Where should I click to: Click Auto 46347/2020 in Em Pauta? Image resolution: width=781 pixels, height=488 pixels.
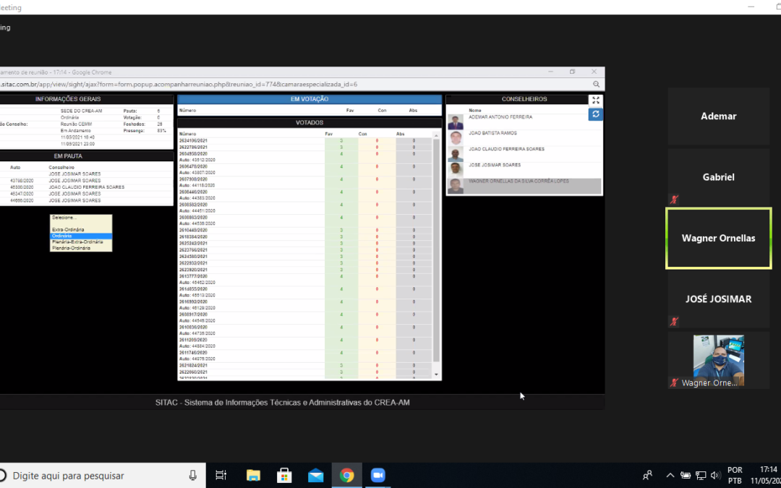(22, 194)
